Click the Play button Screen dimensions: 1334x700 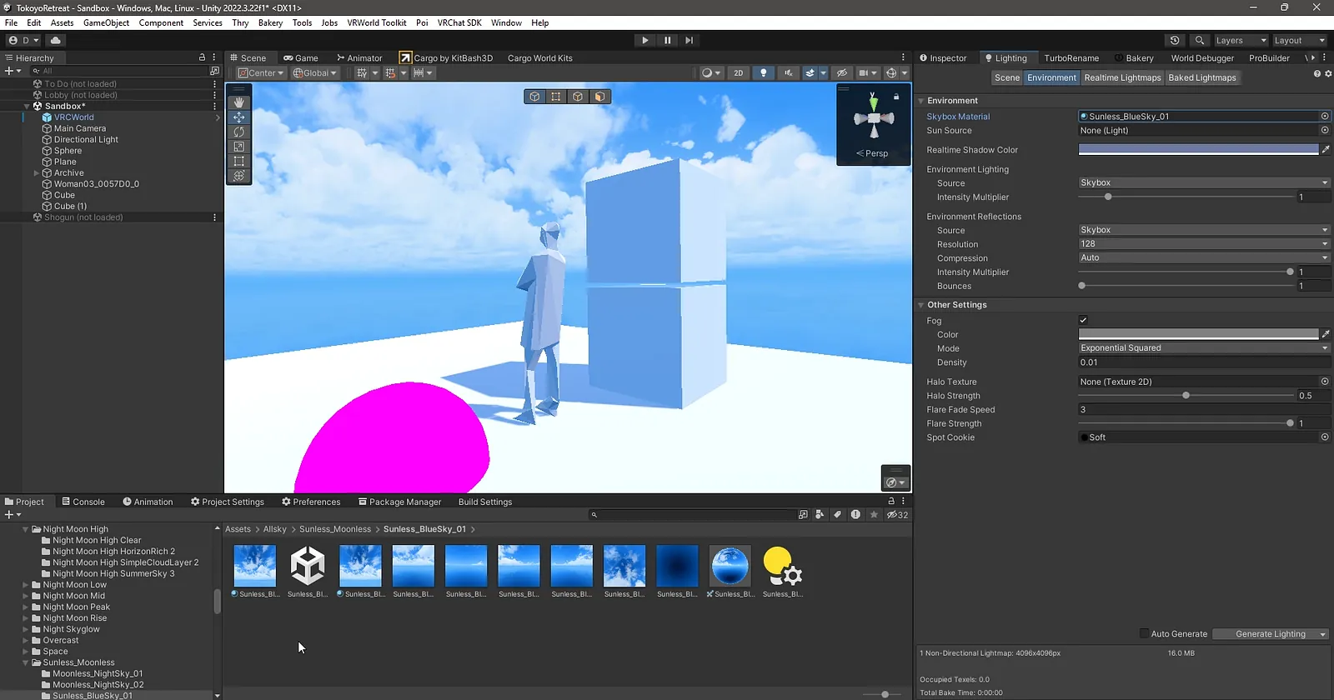click(644, 40)
